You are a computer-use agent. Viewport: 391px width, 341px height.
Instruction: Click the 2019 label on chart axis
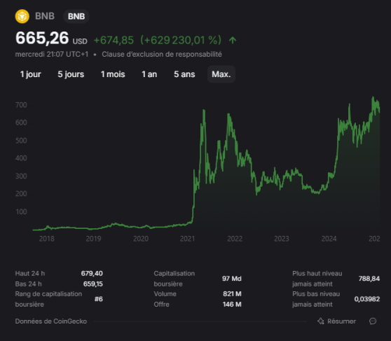point(93,239)
